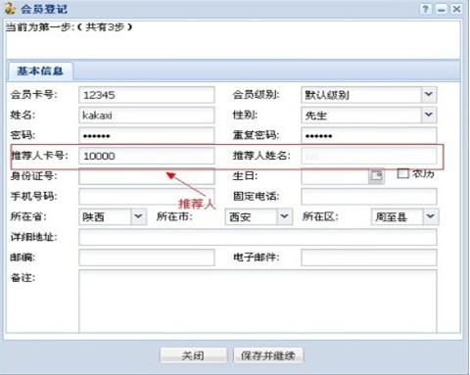Focus the 电子邮件 input field
The width and height of the screenshot is (470, 375).
point(369,258)
